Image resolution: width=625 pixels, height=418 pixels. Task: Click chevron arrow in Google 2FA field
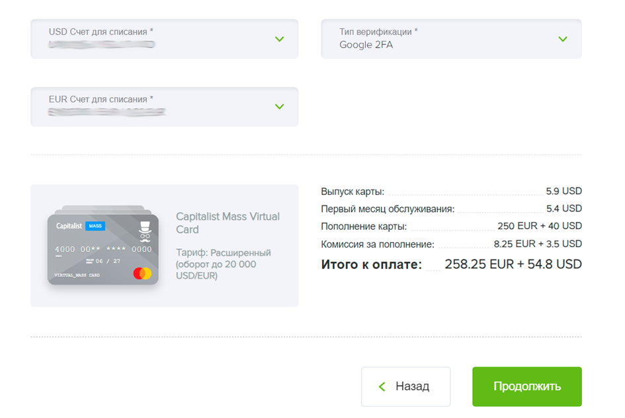coord(562,39)
